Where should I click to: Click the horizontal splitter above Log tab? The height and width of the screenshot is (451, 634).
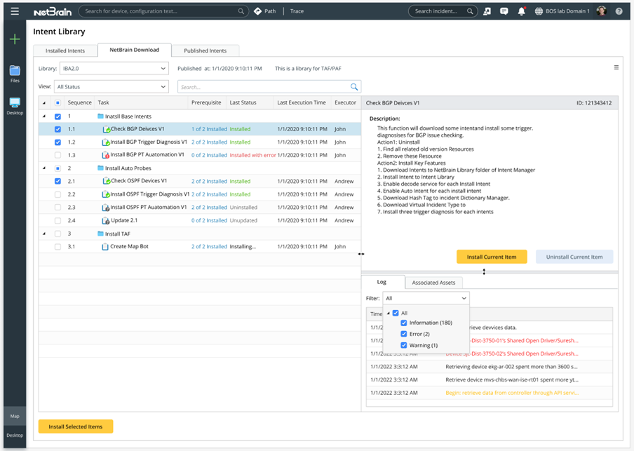tap(484, 272)
